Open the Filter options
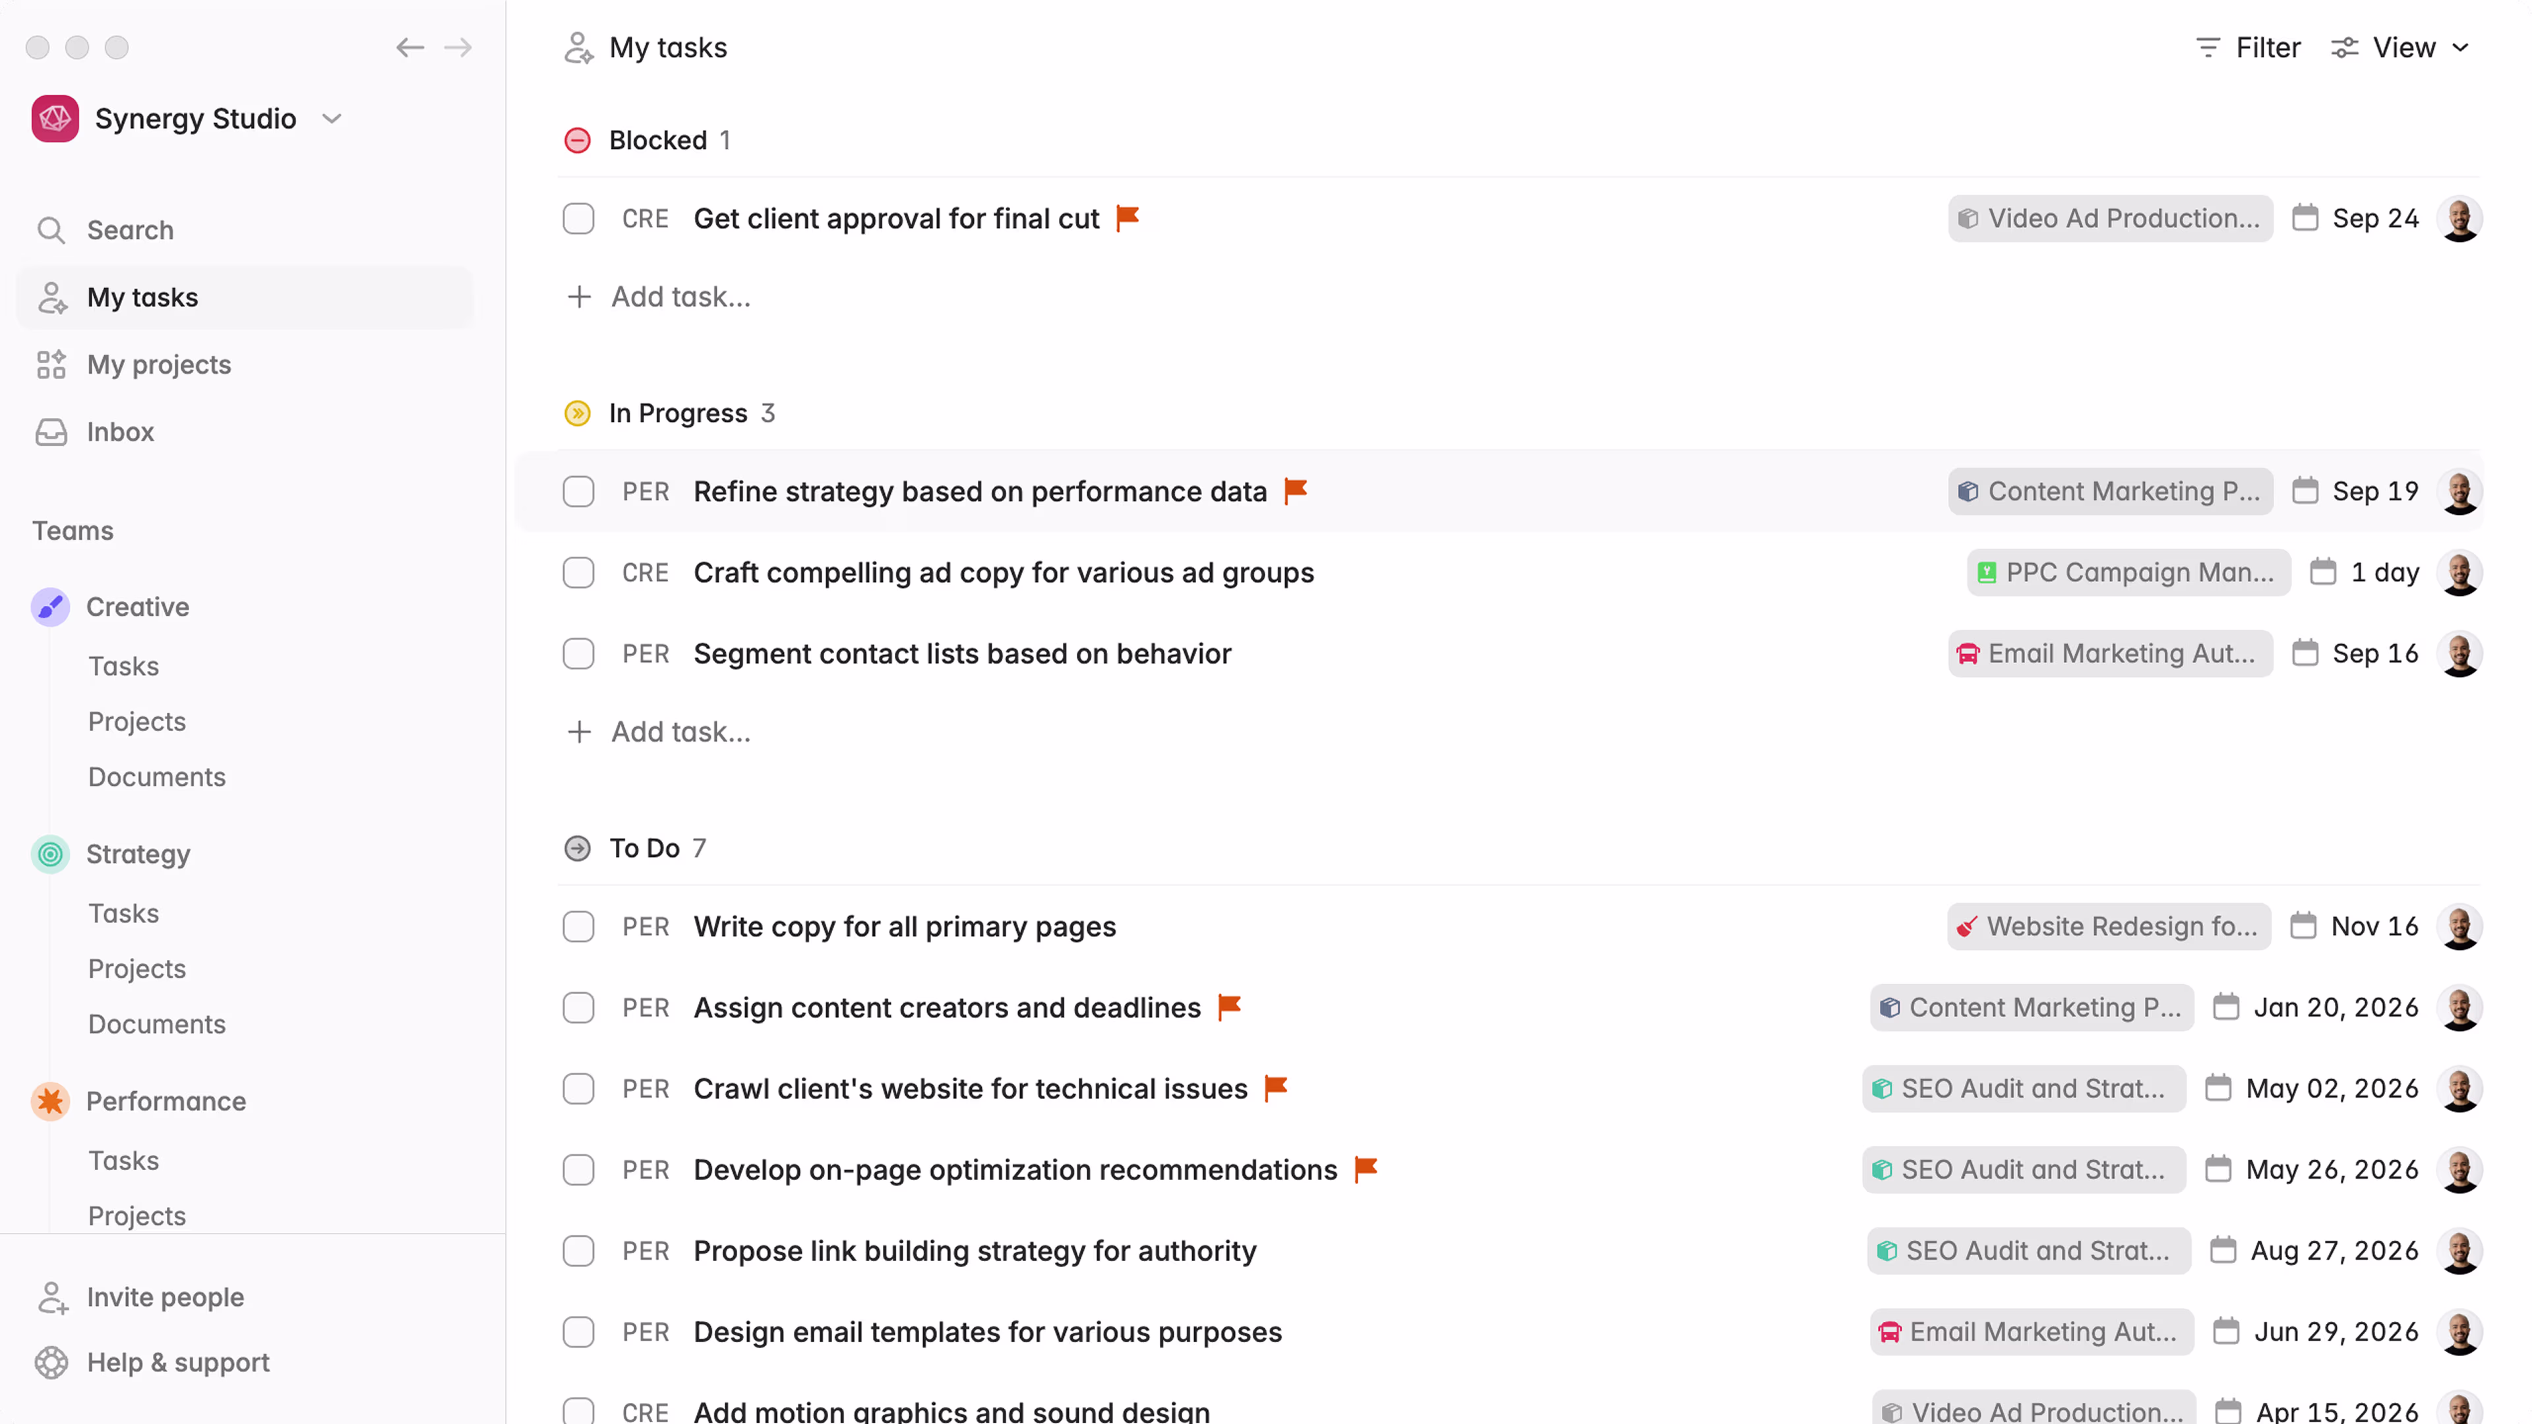The image size is (2532, 1424). (2248, 47)
